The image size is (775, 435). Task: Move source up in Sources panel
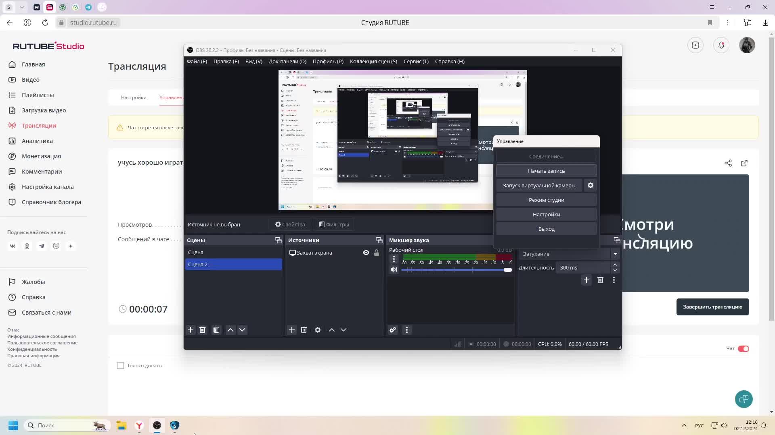pyautogui.click(x=332, y=330)
